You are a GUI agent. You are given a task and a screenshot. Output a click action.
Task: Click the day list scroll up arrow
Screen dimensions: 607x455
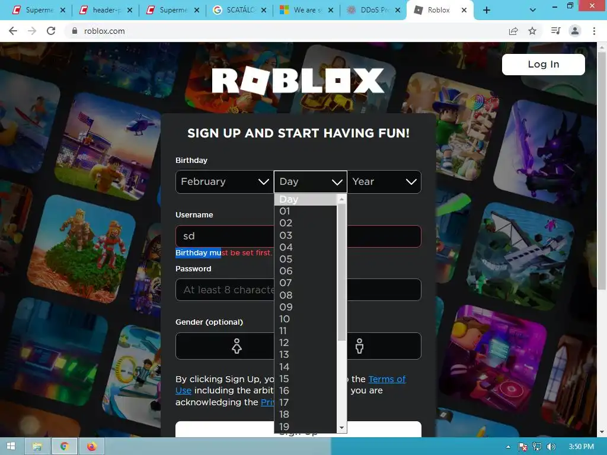pyautogui.click(x=341, y=199)
